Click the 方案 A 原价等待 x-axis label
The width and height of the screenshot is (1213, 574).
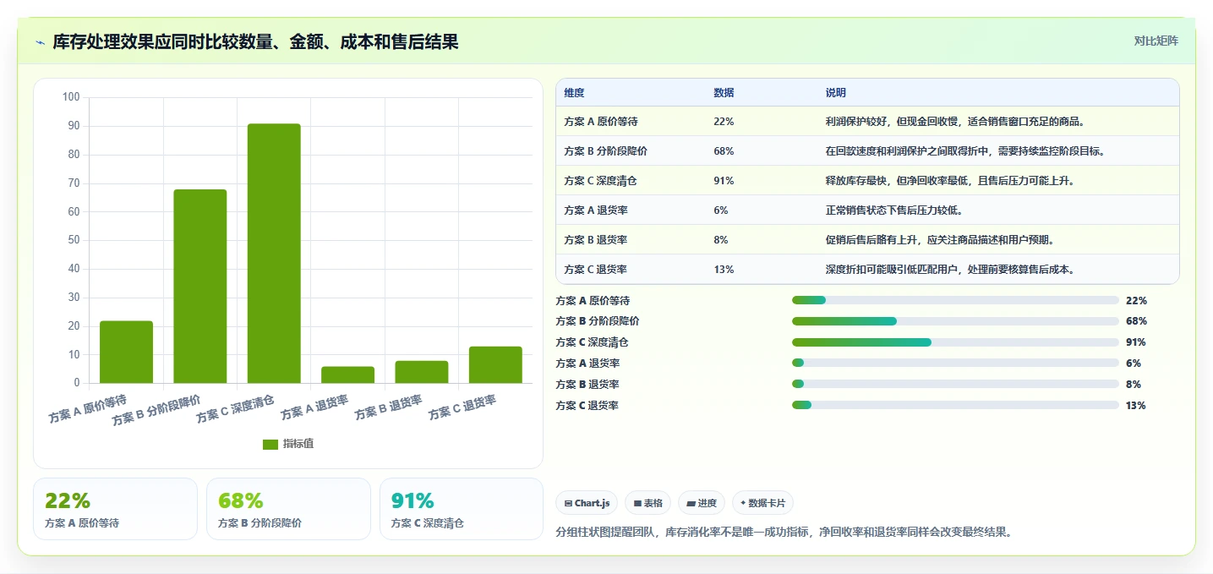[88, 409]
